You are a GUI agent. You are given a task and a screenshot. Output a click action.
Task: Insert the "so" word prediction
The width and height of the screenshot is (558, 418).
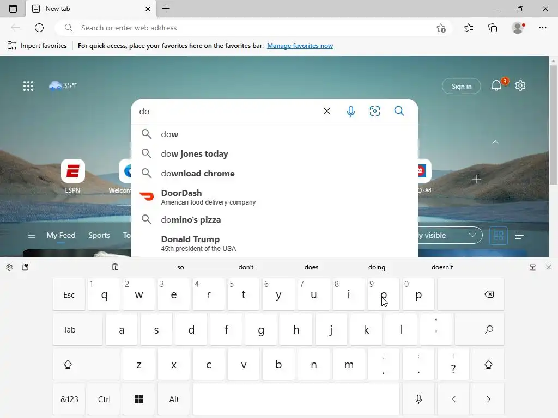[x=180, y=267]
